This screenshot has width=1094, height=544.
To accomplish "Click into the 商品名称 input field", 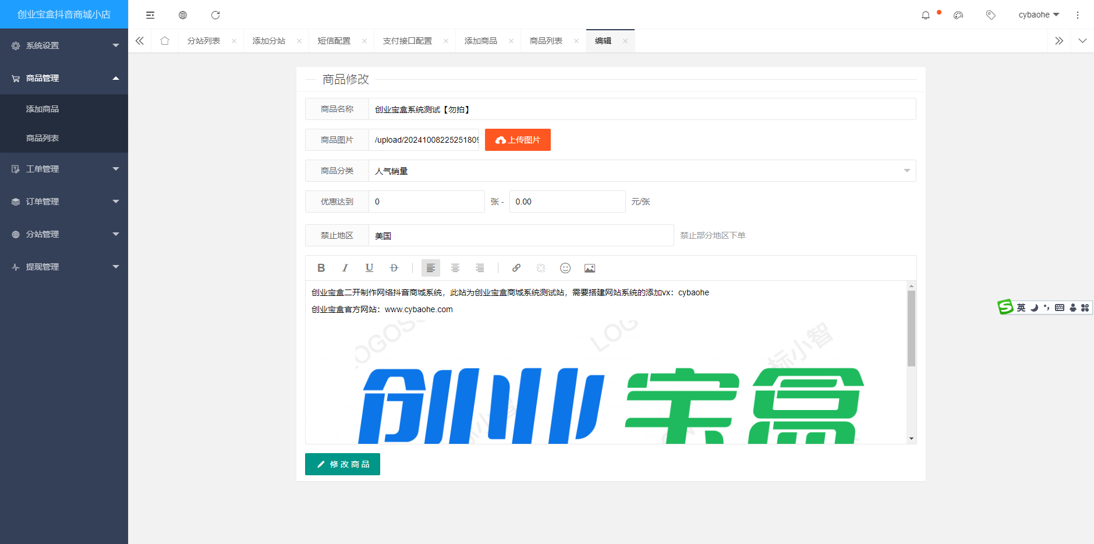I will click(642, 109).
